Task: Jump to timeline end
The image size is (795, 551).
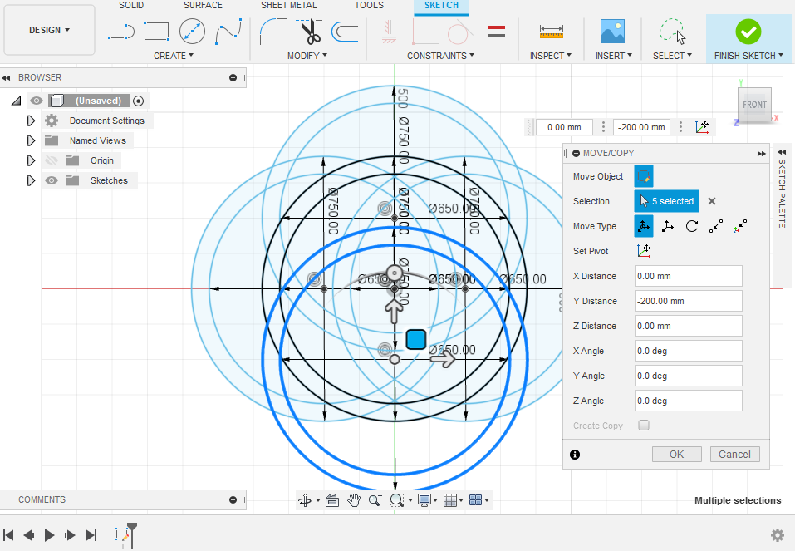Action: [x=91, y=534]
